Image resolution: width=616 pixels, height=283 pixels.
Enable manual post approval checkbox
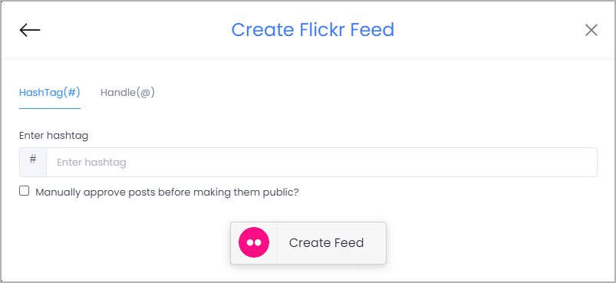pos(25,191)
